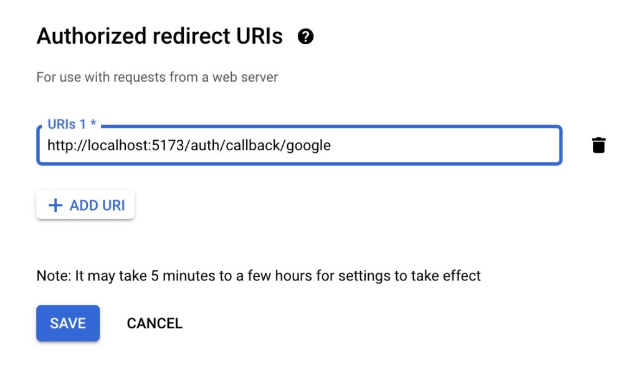The image size is (638, 372).
Task: Click the blue SAVE button
Action: (68, 323)
